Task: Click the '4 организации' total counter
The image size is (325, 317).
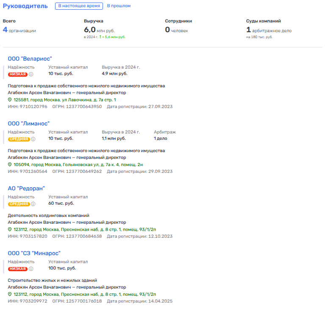Action: [19, 30]
